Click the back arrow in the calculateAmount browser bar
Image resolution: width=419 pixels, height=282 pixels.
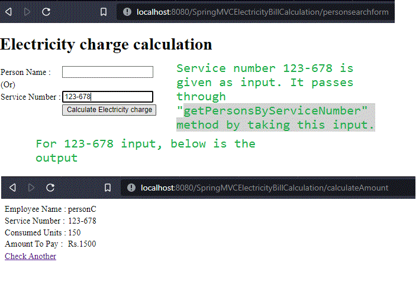tap(12, 188)
